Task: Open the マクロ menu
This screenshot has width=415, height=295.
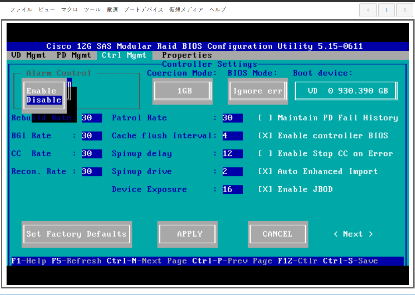Action: coord(69,10)
